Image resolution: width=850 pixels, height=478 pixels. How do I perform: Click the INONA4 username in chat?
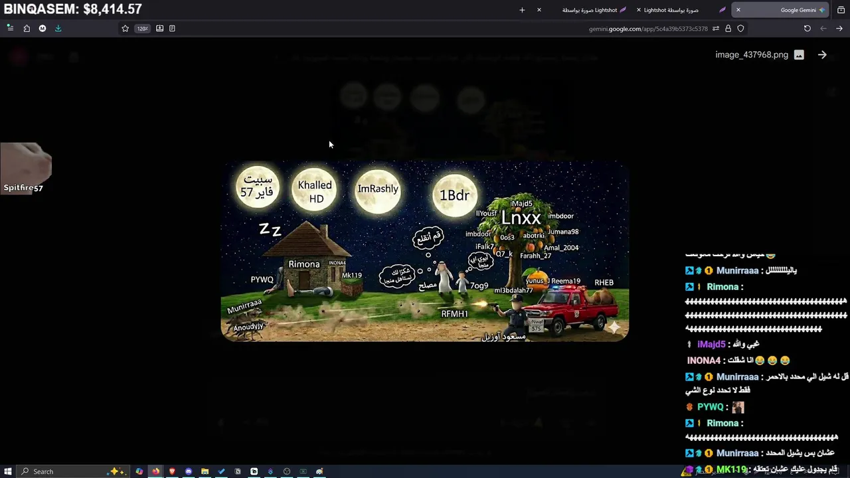coord(704,360)
